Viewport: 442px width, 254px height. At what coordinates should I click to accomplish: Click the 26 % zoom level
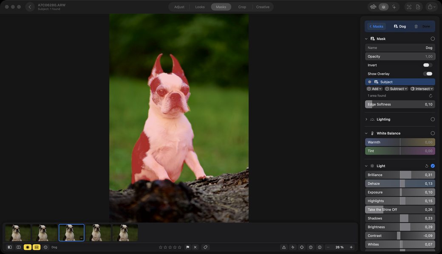[340, 247]
